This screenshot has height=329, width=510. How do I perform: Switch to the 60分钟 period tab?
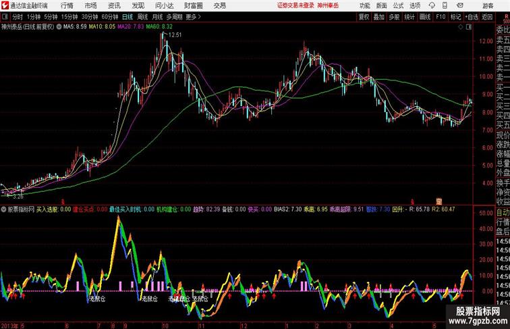coord(110,17)
